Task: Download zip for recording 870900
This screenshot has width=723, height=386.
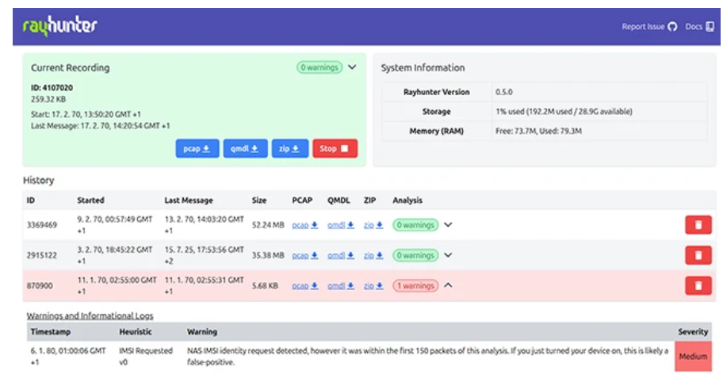Action: click(x=373, y=286)
